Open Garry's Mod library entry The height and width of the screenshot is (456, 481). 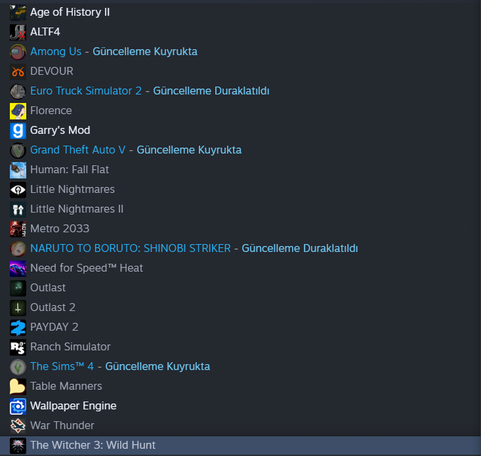coord(60,131)
